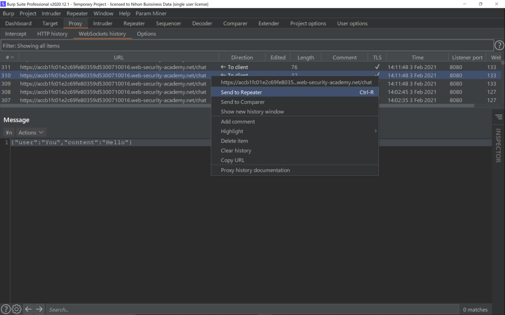Select the WebSockets history sub-tab
This screenshot has width=505, height=315.
click(x=102, y=34)
